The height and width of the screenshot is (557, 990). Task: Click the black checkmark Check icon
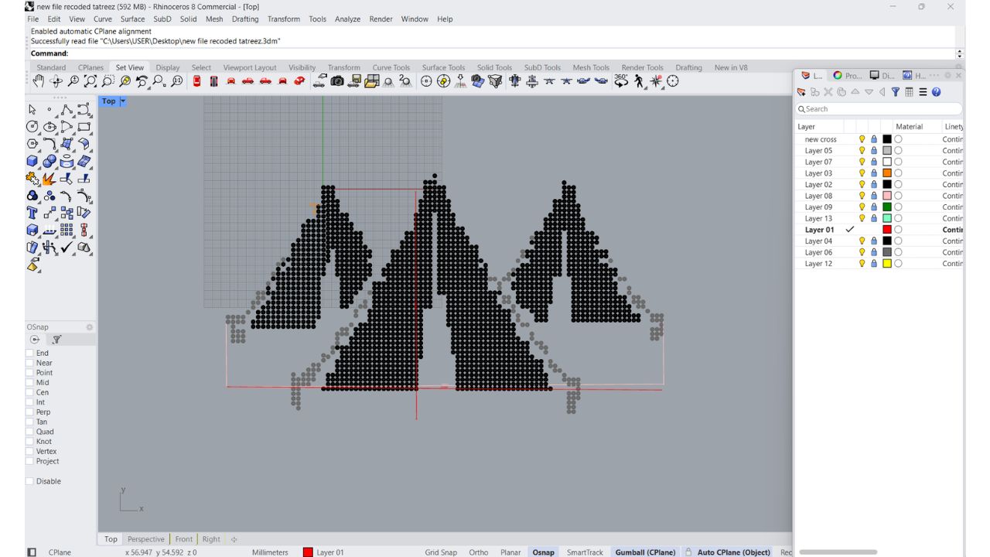[x=67, y=248]
